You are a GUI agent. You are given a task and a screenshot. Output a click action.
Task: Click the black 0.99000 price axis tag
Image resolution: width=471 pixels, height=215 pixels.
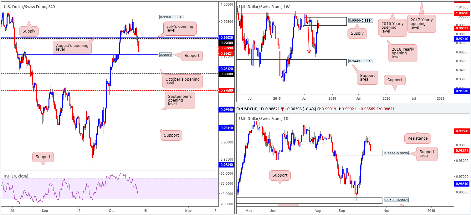click(x=226, y=43)
